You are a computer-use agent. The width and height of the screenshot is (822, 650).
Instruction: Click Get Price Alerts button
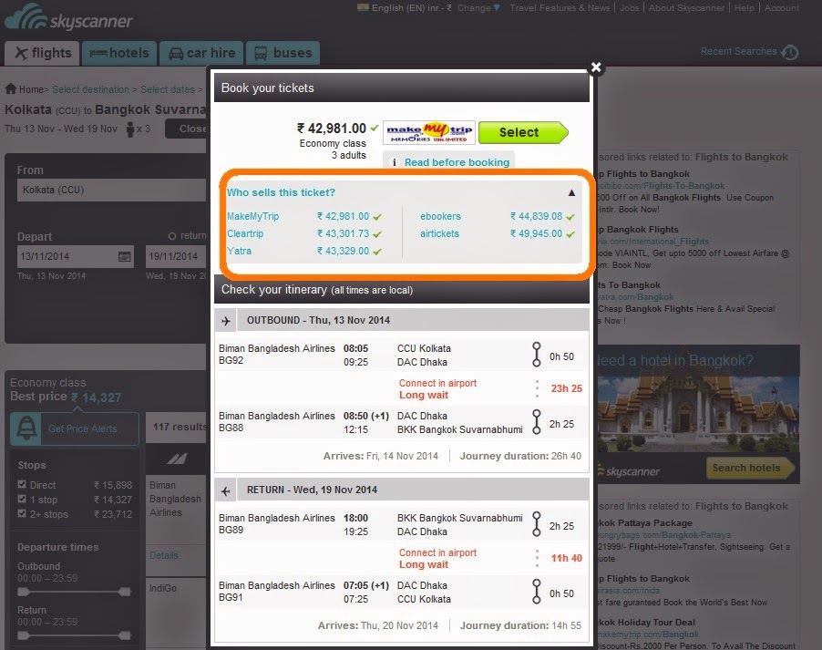pyautogui.click(x=83, y=428)
